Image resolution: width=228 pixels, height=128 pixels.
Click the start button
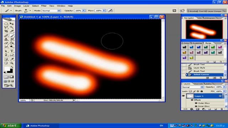coord(11,126)
